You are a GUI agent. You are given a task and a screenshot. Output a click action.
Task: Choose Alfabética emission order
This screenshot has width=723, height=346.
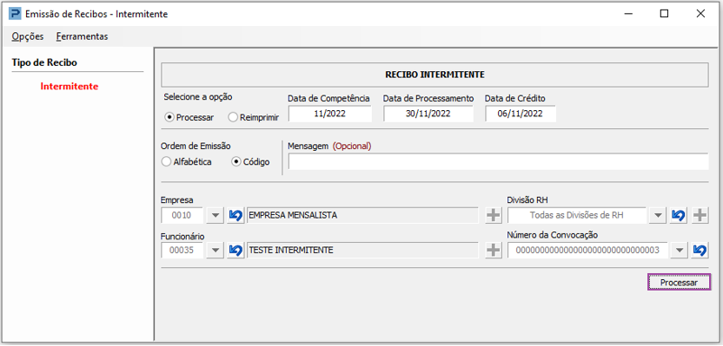[x=165, y=162]
